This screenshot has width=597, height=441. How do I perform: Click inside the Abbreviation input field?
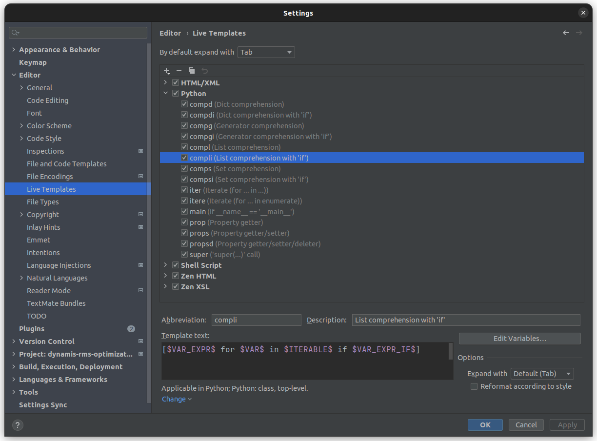pos(256,320)
